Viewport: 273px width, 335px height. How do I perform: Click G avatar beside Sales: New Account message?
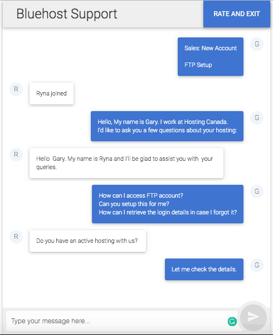[x=257, y=44]
